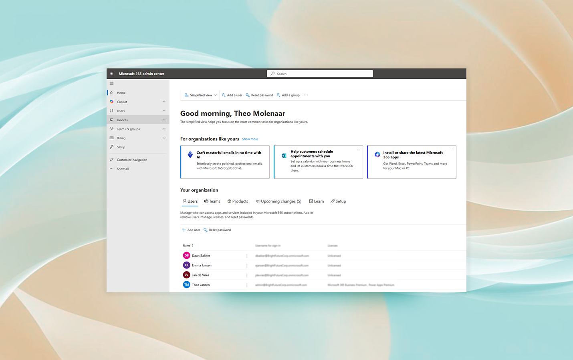Click the Show all ellipsis icon
The height and width of the screenshot is (360, 573).
112,169
